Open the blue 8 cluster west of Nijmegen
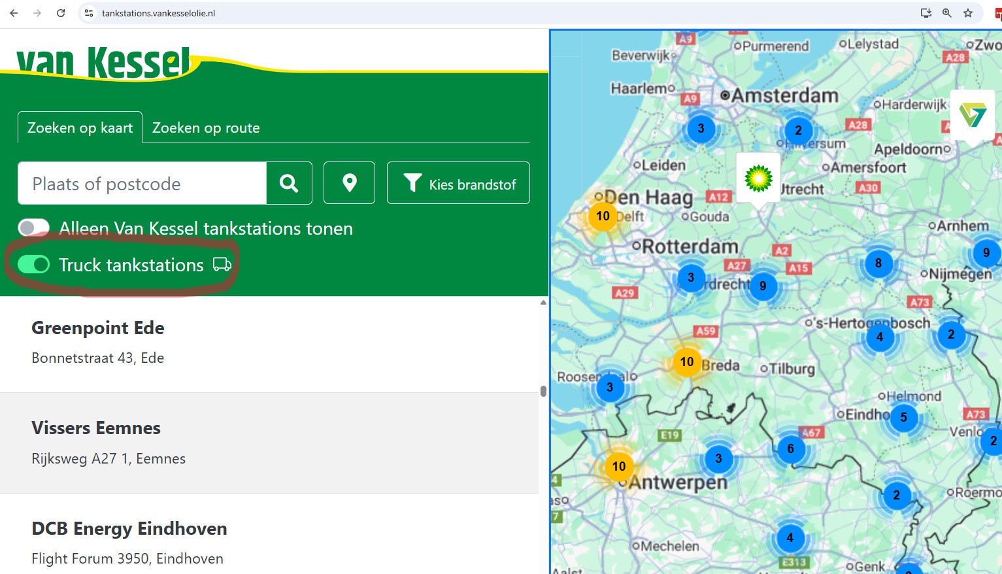The width and height of the screenshot is (1002, 574). [x=878, y=263]
